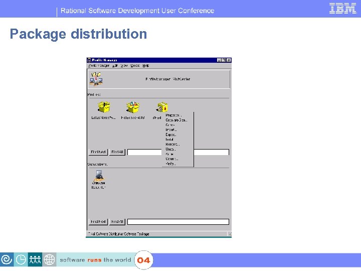This screenshot has width=361, height=271.
Task: Choose Calculate Size... from the context menu
Action: pos(176,120)
